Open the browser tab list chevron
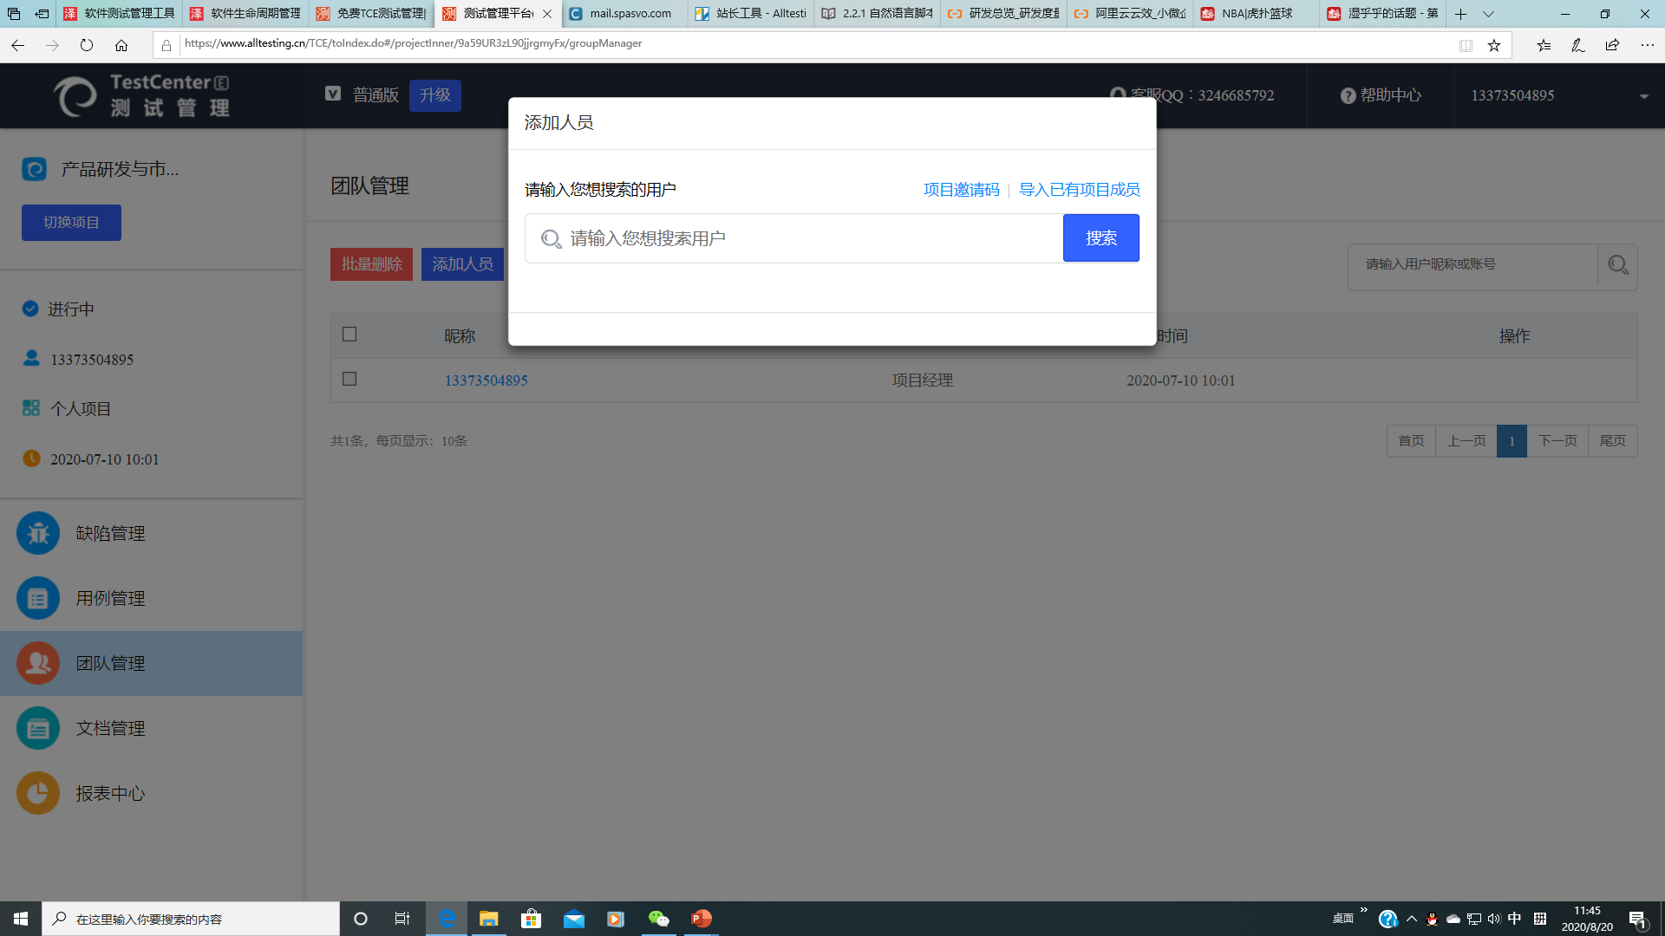The image size is (1665, 936). click(1489, 14)
